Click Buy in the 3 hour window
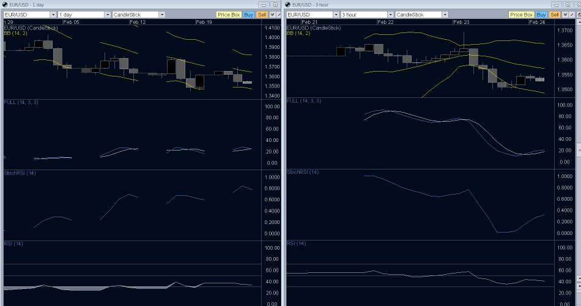The width and height of the screenshot is (581, 306). (541, 15)
